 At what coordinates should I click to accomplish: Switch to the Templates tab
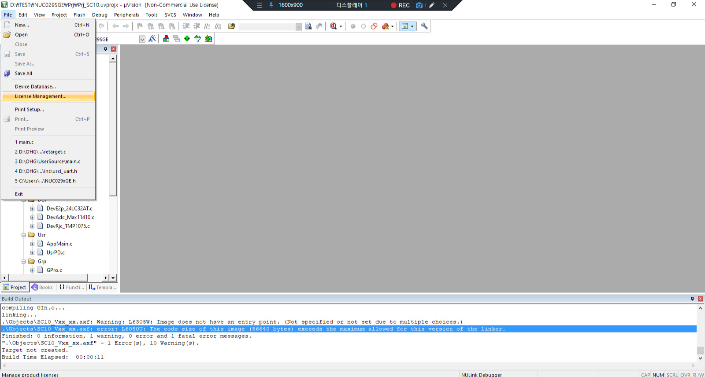coord(102,287)
